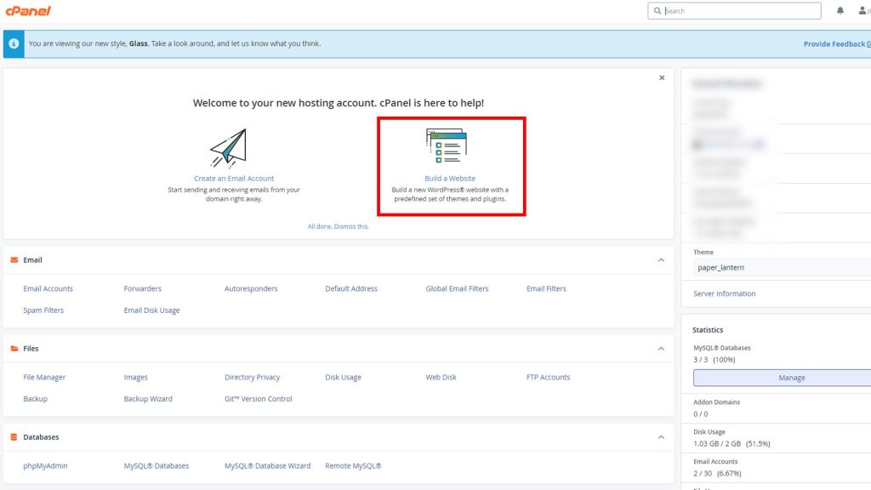Click the info icon in the Glass banner
871x490 pixels.
point(14,43)
